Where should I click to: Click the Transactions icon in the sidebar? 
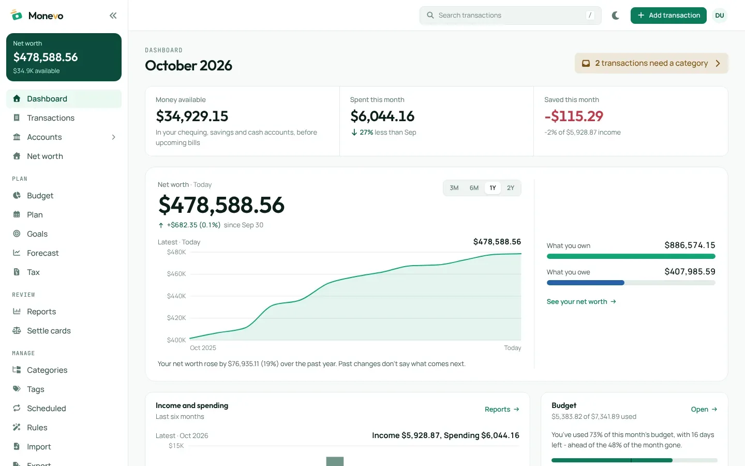[17, 118]
